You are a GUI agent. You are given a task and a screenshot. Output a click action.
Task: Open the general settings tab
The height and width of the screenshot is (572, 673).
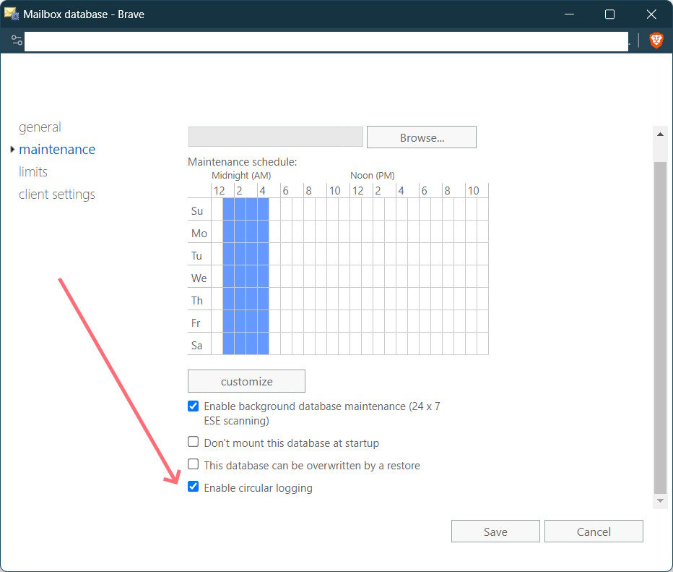(x=40, y=127)
